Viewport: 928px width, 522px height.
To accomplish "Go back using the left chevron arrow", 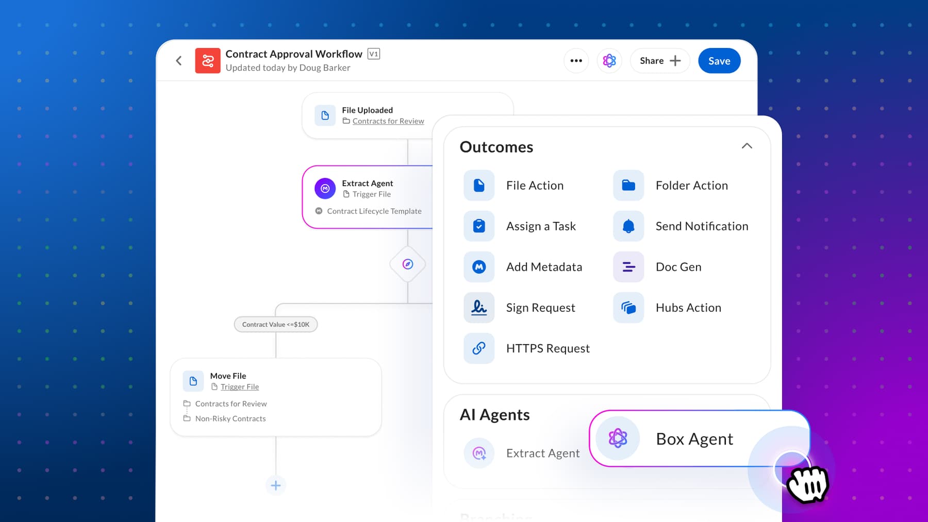I will (179, 61).
